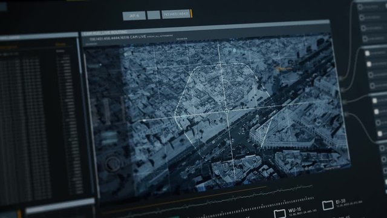The height and width of the screenshot is (218, 387).
Task: Click the blank button beside JKF-6
Action: [x=154, y=15]
